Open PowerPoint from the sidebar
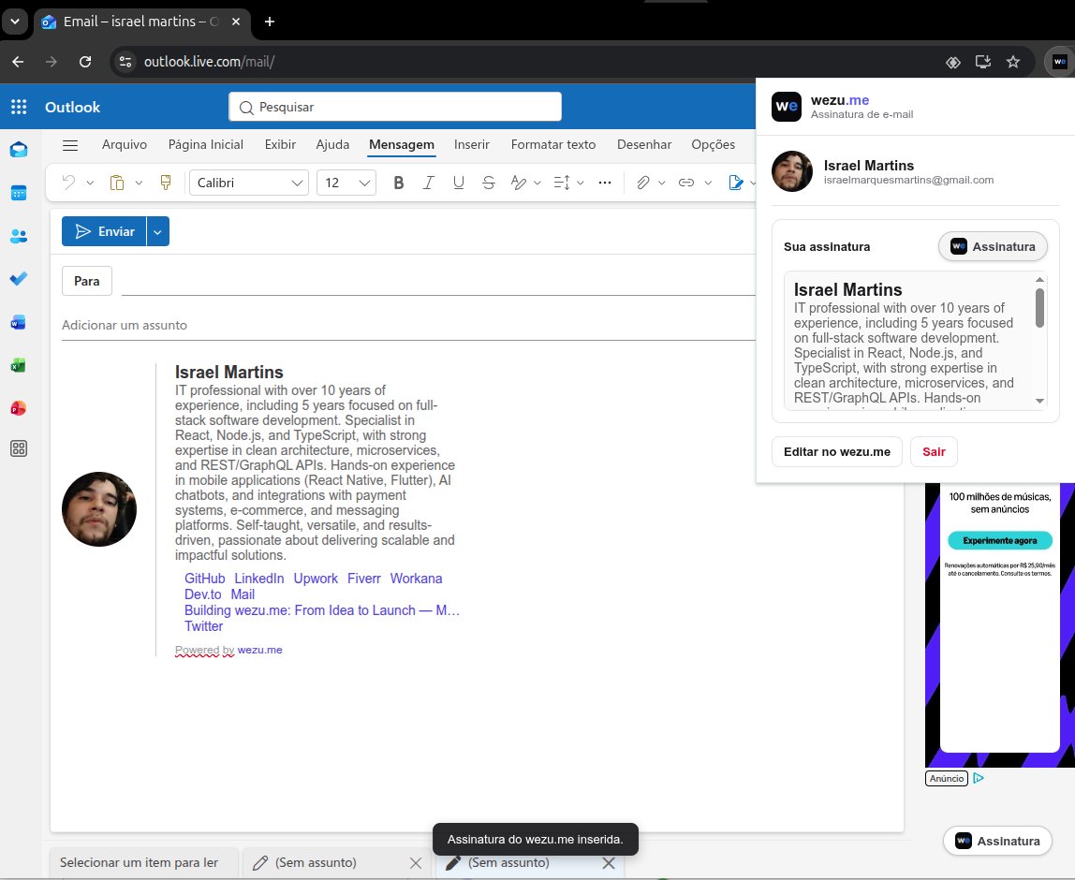This screenshot has width=1075, height=880. click(x=19, y=408)
